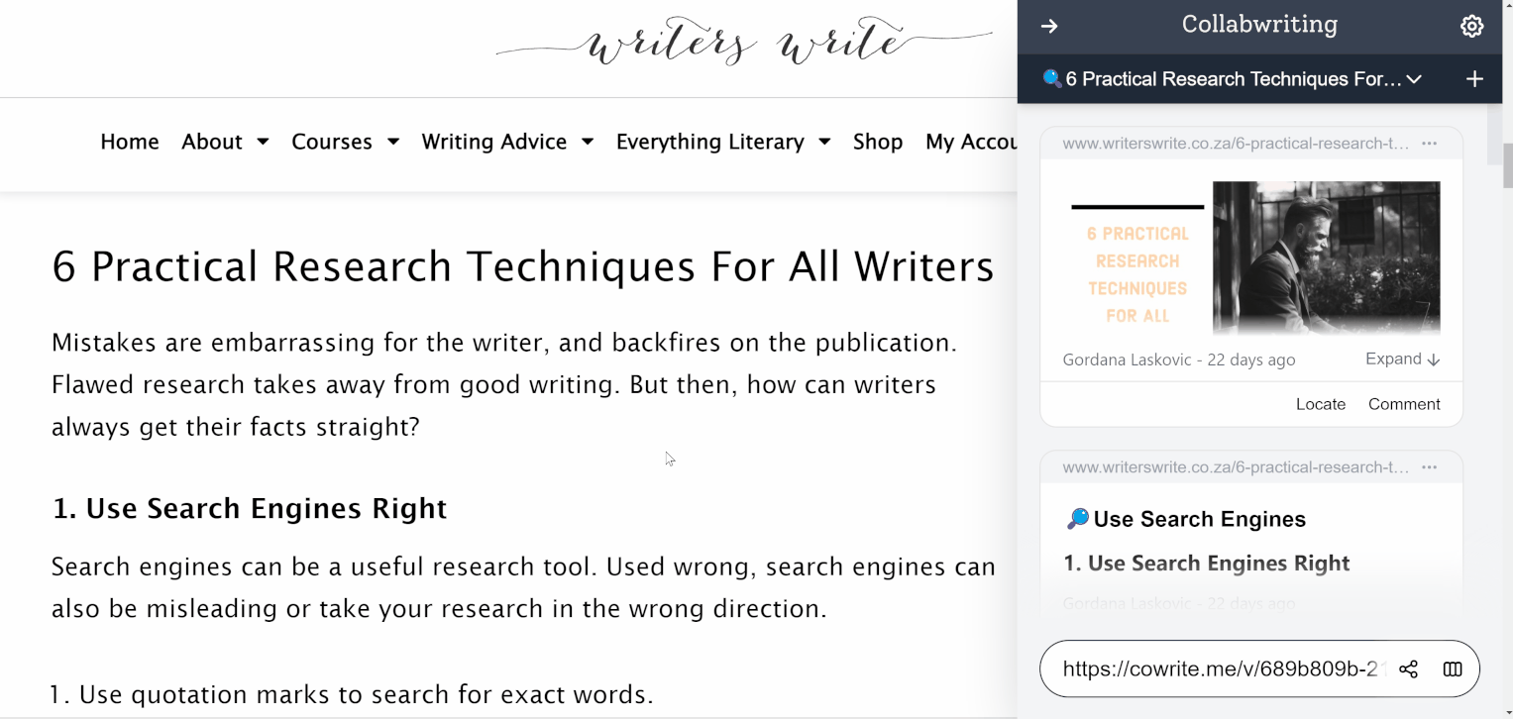Click Comment on the first card
1513x719 pixels.
pos(1403,404)
